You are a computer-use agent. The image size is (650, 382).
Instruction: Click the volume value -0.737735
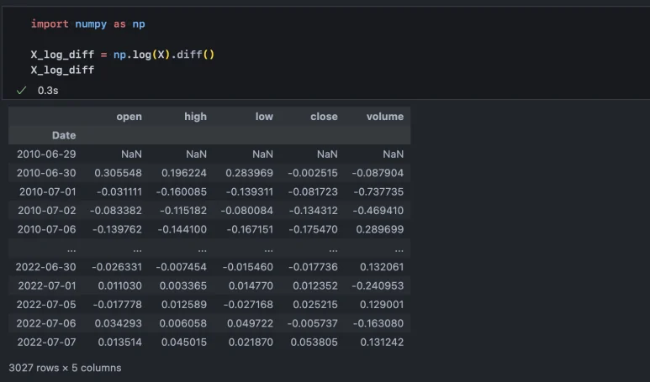(379, 191)
